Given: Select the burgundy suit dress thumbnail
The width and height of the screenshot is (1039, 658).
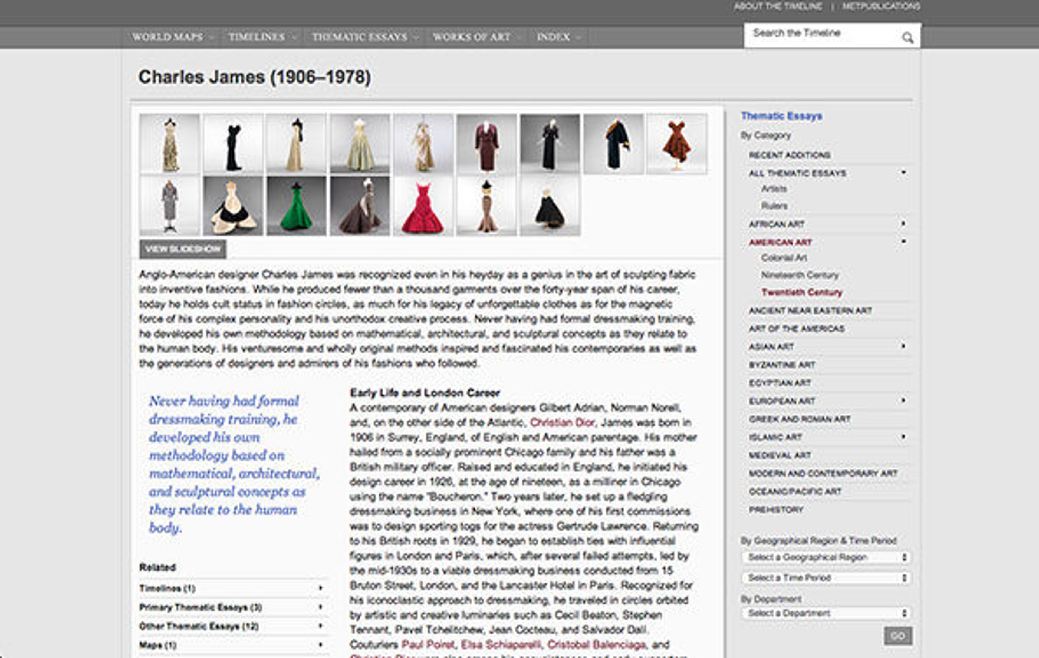Looking at the screenshot, I should [x=486, y=144].
